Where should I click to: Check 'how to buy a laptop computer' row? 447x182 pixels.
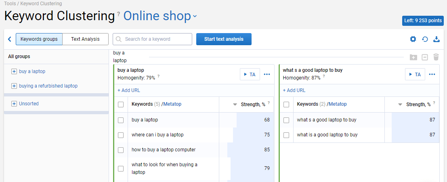click(121, 150)
